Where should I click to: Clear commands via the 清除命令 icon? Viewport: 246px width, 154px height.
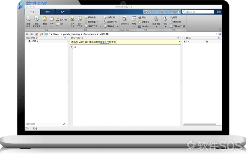click(x=105, y=26)
